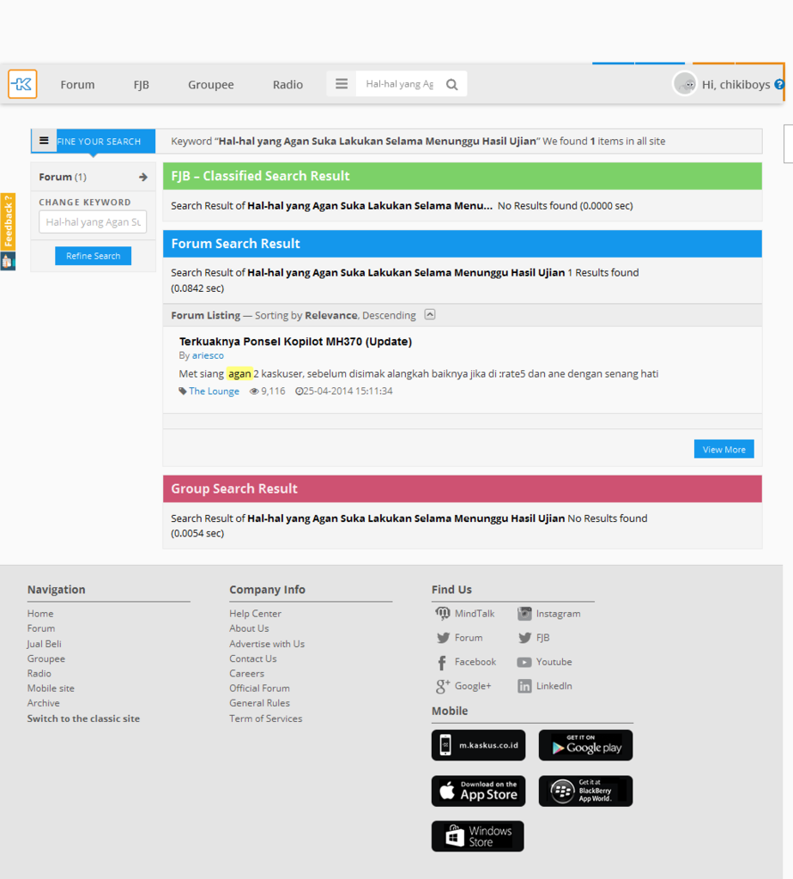Image resolution: width=793 pixels, height=879 pixels.
Task: Open the Google+ icon
Action: point(443,686)
